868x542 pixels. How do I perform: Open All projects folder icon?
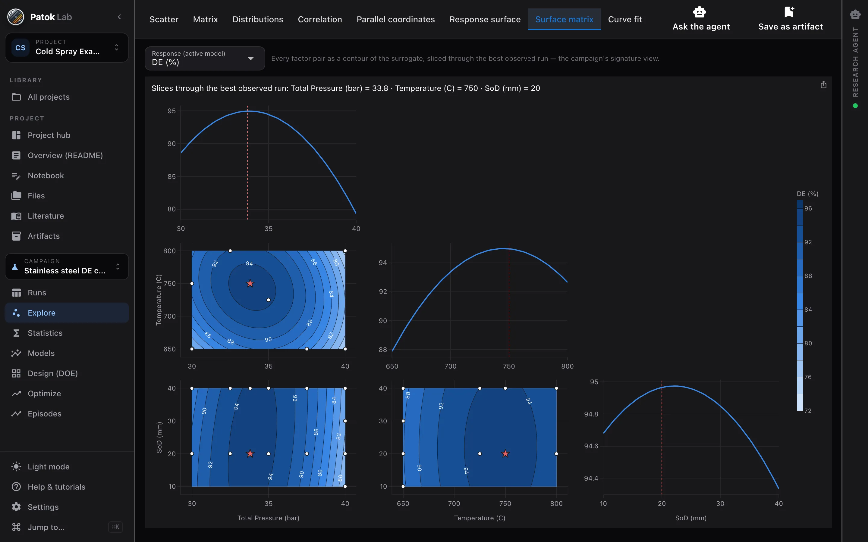pyautogui.click(x=16, y=97)
